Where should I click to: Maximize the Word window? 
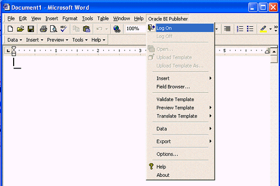(263, 7)
